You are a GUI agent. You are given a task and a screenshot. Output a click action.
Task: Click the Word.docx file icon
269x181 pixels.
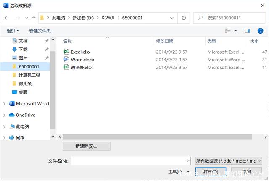click(66, 60)
